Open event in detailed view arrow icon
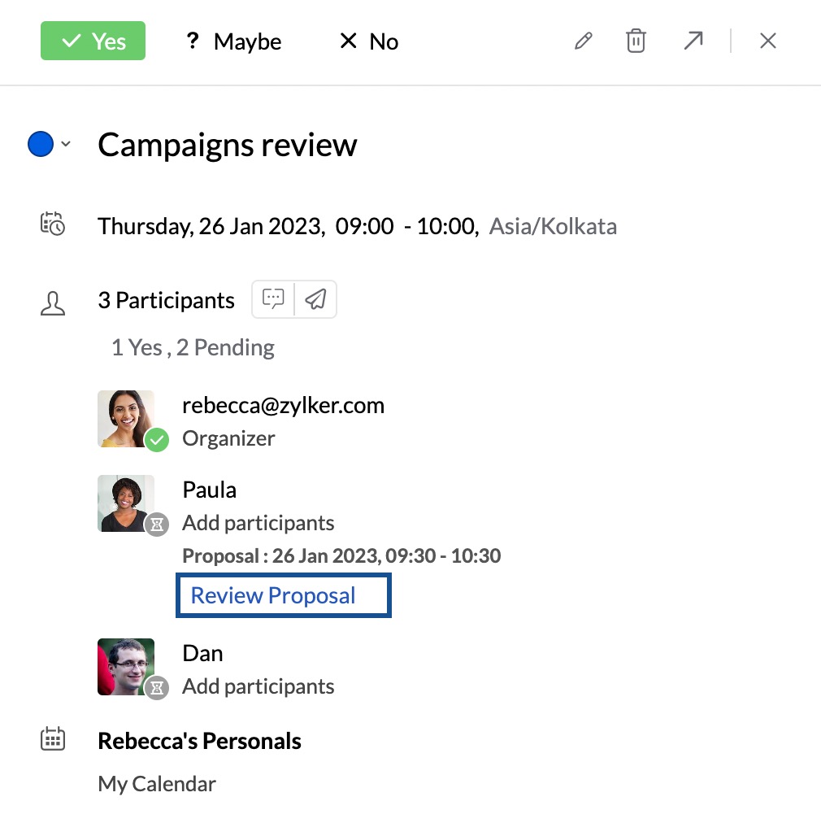The height and width of the screenshot is (836, 821). click(x=693, y=41)
